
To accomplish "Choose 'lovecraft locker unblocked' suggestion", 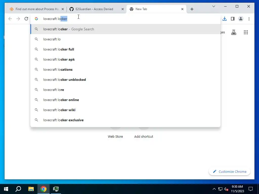I will tap(125, 80).
